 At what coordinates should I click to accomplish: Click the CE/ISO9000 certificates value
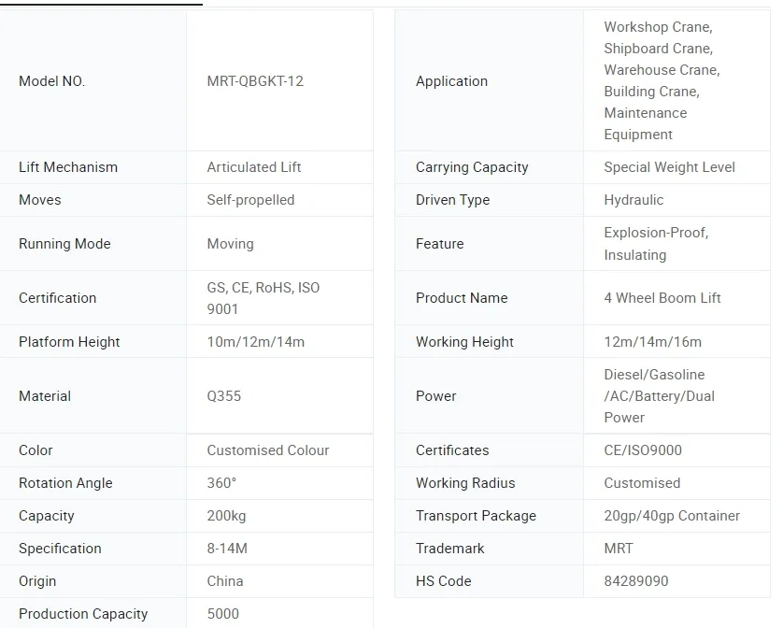[643, 450]
